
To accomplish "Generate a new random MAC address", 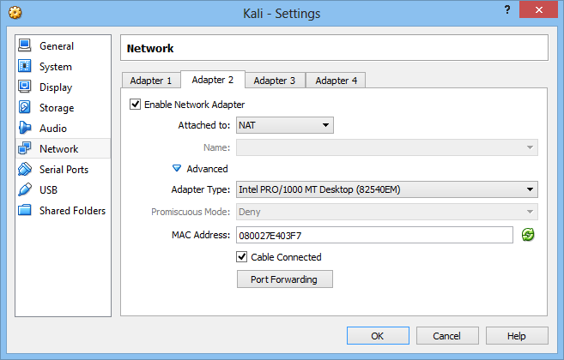I will point(528,235).
